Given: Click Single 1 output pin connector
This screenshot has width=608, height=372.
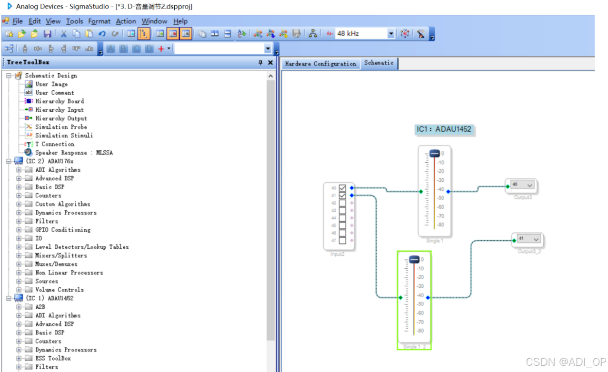Looking at the screenshot, I should (449, 192).
